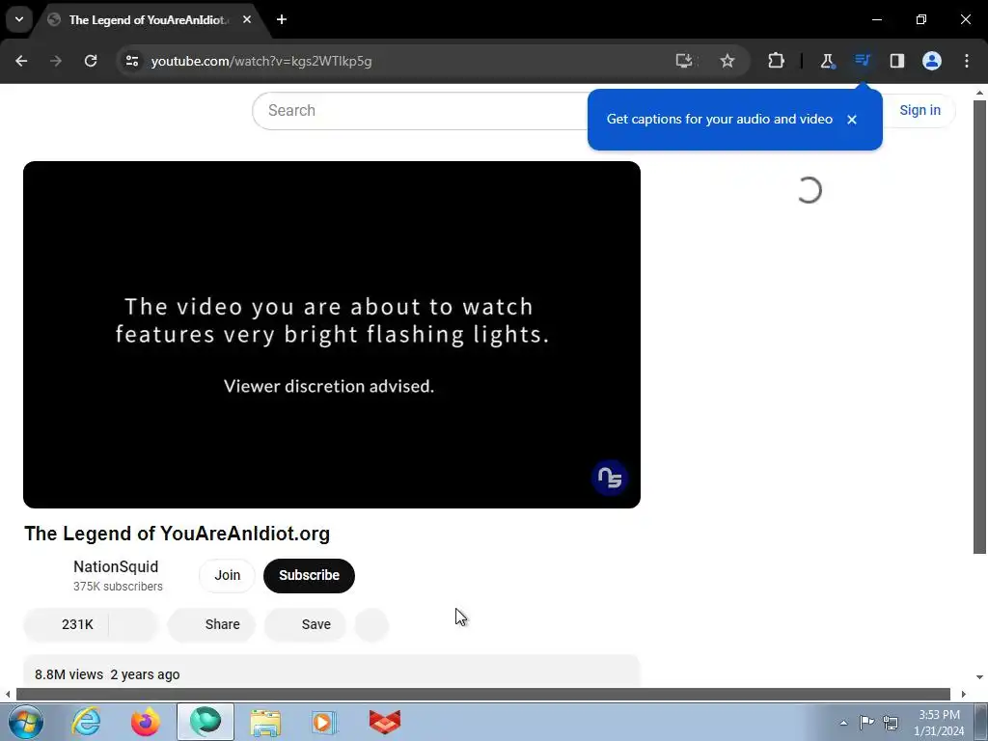Open the media controls icon in toolbar
988x741 pixels.
[x=862, y=61]
